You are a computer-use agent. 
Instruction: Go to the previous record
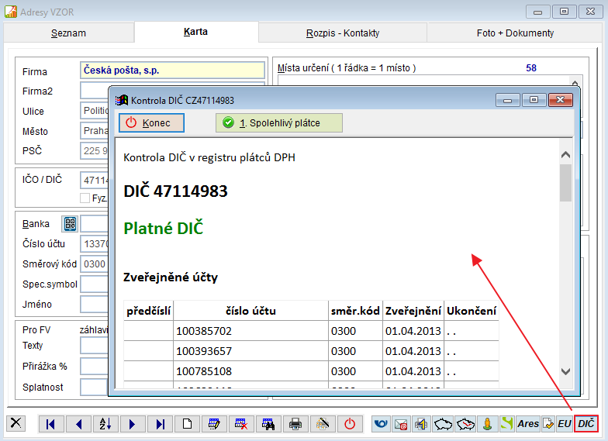point(79,424)
